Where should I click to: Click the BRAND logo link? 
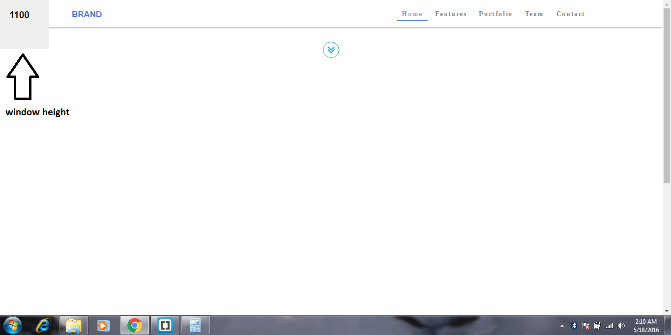pyautogui.click(x=87, y=14)
